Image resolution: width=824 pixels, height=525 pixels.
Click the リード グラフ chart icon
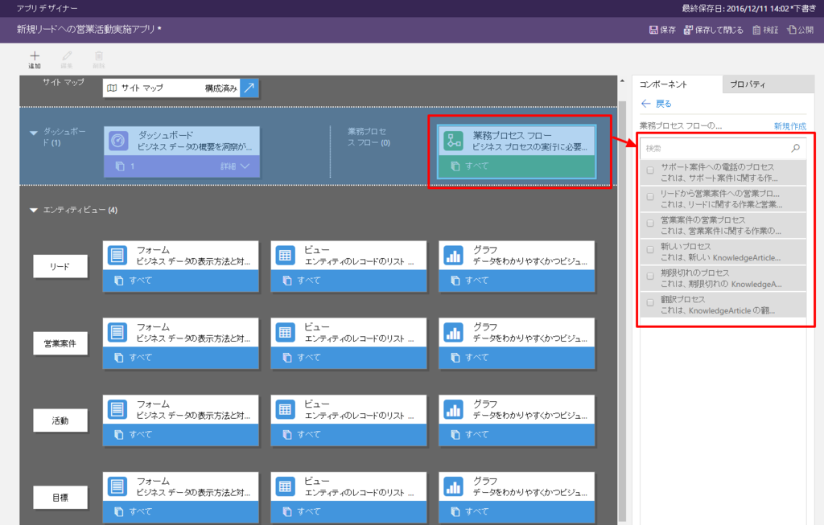coord(454,256)
